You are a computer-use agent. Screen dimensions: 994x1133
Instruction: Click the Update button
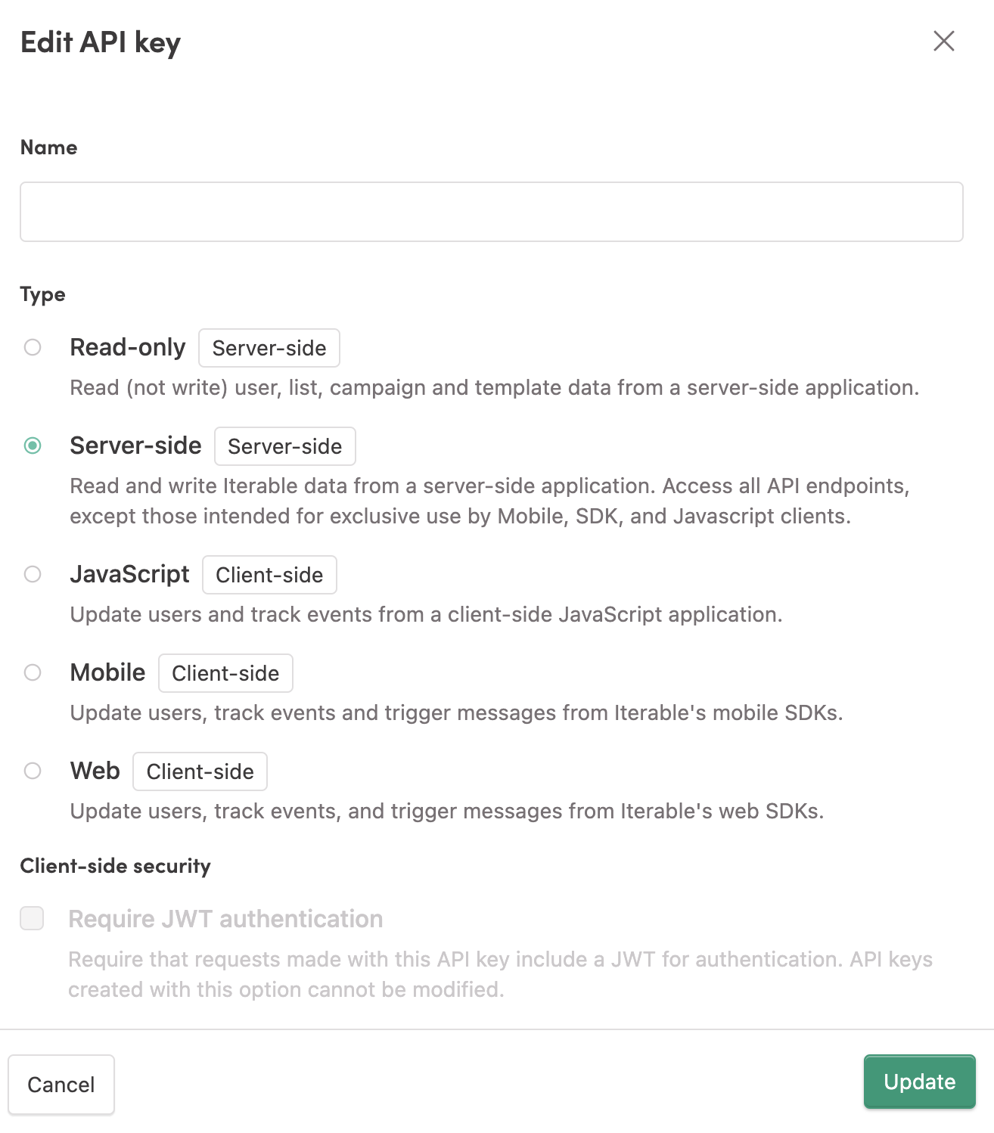(918, 1082)
